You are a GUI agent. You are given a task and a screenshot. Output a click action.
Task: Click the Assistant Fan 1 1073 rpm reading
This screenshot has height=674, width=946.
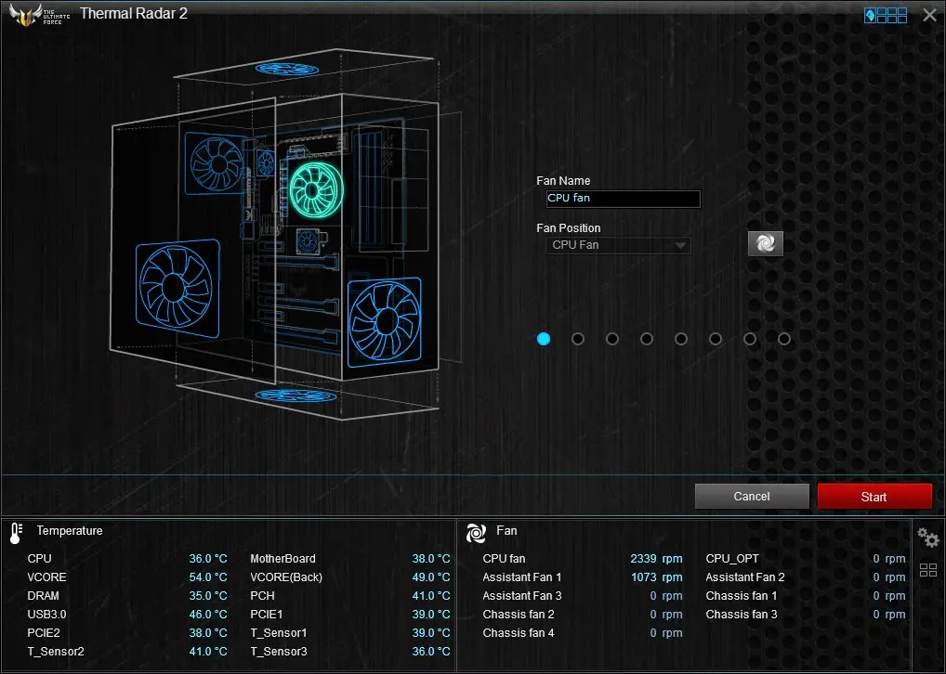click(x=656, y=577)
